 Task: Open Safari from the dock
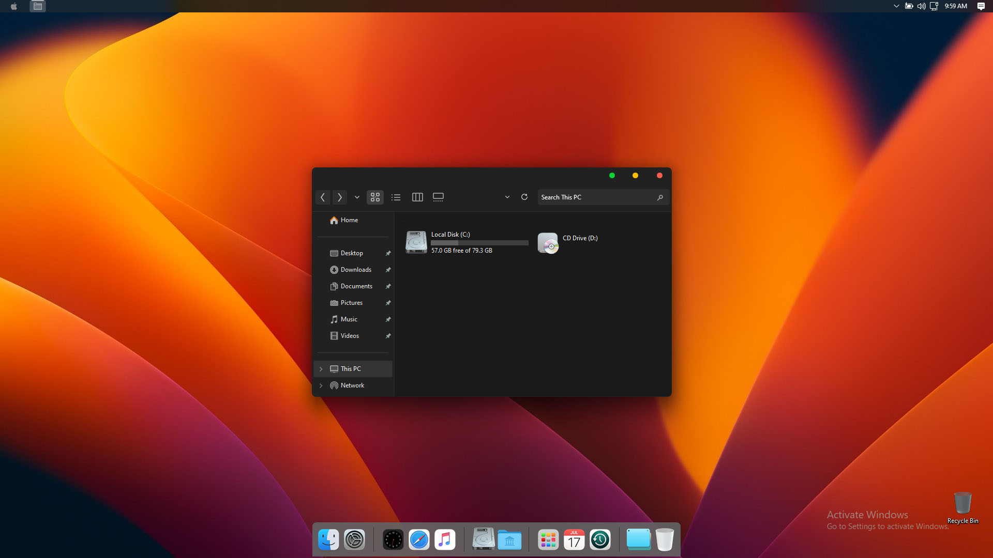419,540
